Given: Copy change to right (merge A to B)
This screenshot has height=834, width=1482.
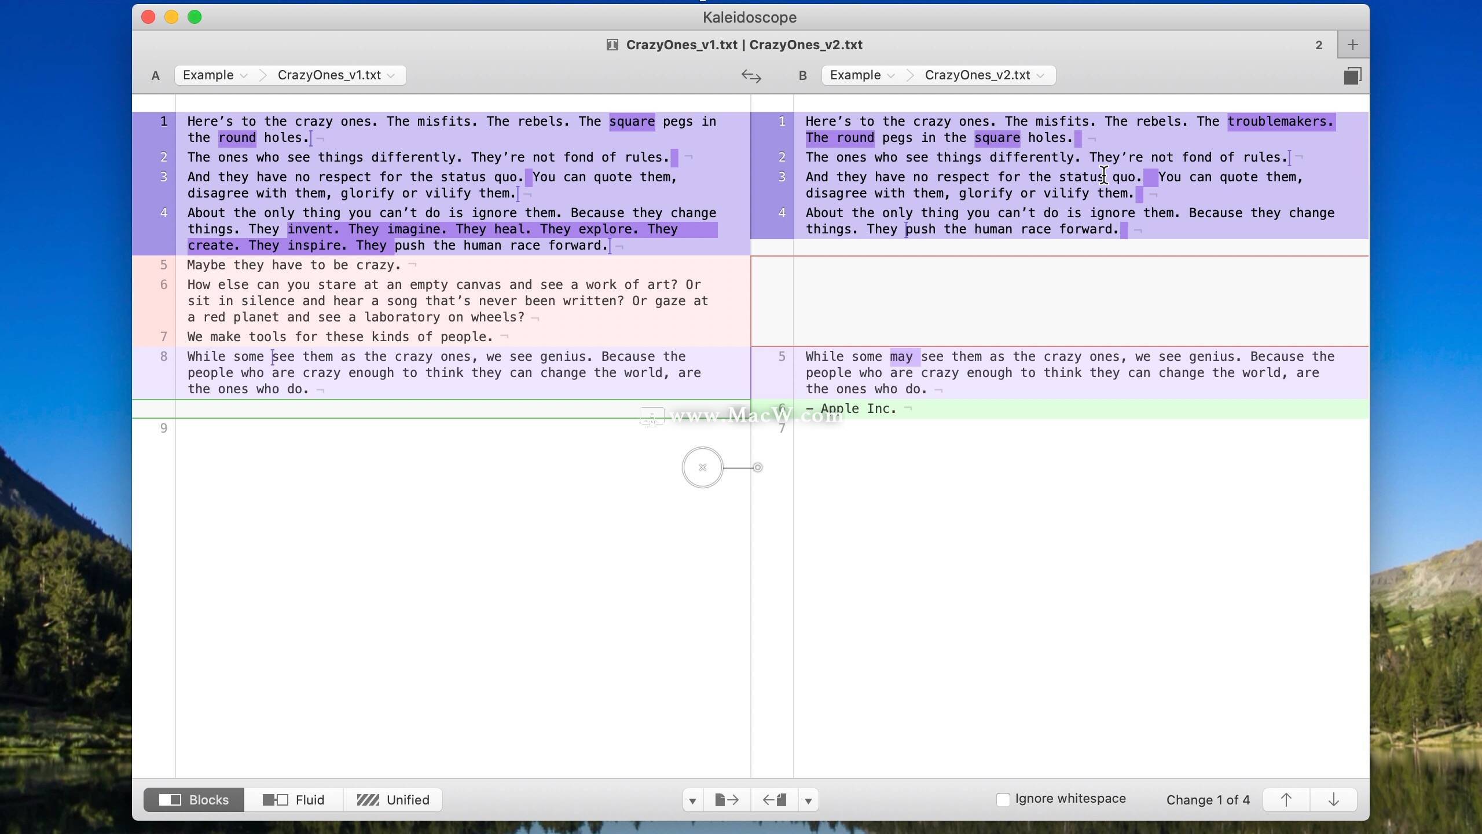Looking at the screenshot, I should click(x=727, y=800).
